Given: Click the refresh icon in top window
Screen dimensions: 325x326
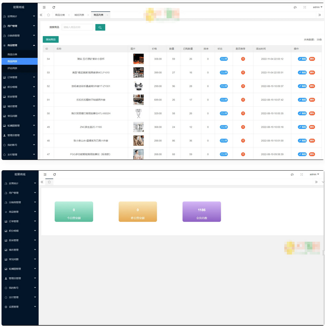Looking at the screenshot, I should click(54, 7).
